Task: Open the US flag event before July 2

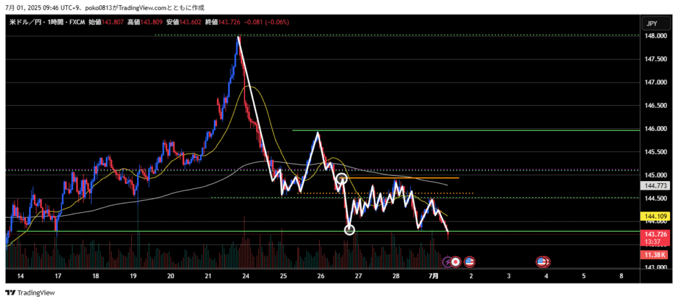Action: point(469,262)
